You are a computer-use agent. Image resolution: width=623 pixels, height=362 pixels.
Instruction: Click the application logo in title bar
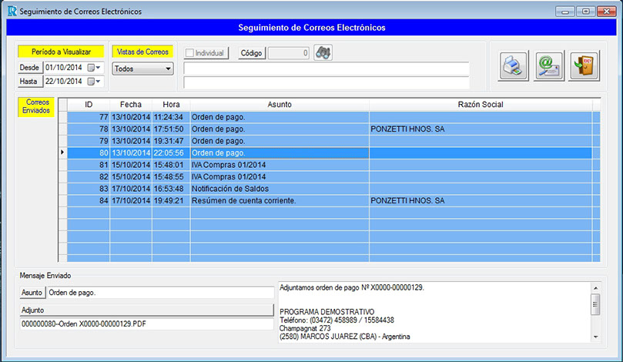(x=11, y=12)
